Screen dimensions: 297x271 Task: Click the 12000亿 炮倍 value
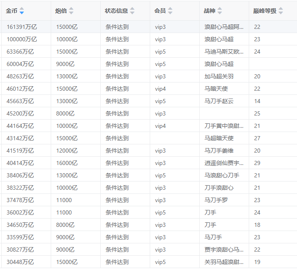67,151
